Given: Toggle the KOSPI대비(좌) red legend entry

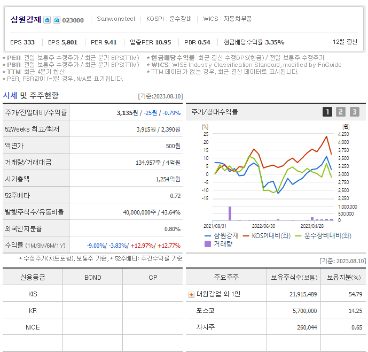Looking at the screenshot, I should [x=267, y=235].
